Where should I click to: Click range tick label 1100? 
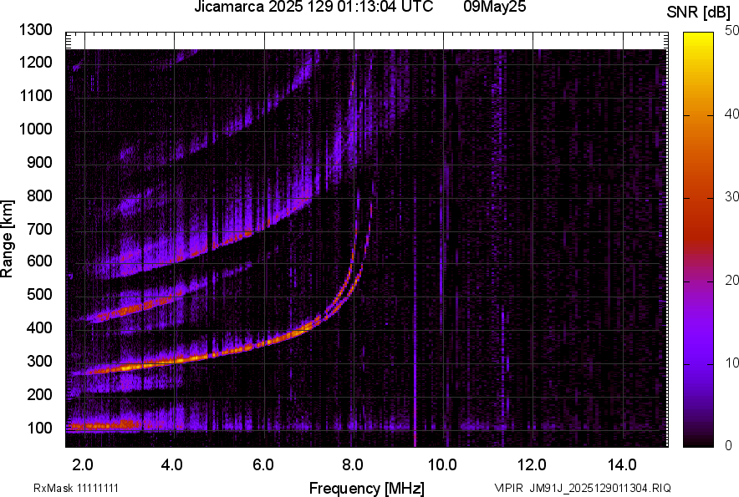click(x=35, y=95)
